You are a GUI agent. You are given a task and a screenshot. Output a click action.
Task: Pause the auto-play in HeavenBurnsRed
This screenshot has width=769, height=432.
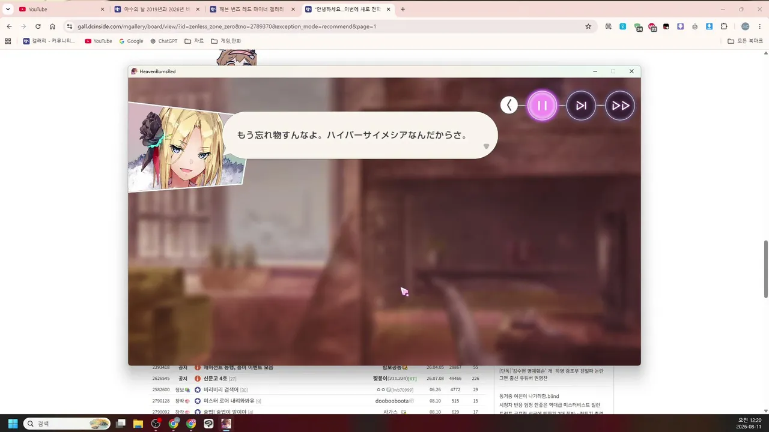(542, 106)
